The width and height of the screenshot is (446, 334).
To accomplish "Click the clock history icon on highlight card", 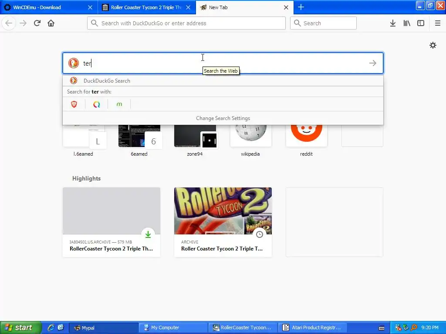I will [260, 234].
